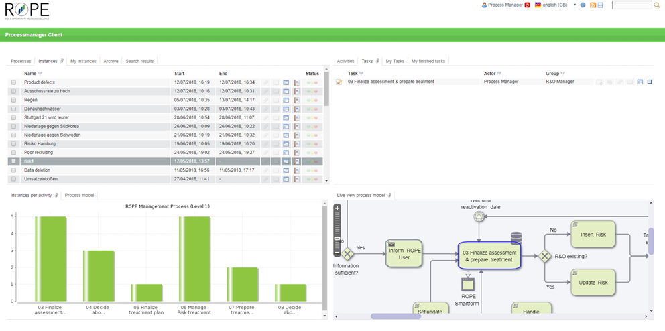This screenshot has height=331, width=665.
Task: Switch to the Activities tab
Action: pyautogui.click(x=345, y=61)
